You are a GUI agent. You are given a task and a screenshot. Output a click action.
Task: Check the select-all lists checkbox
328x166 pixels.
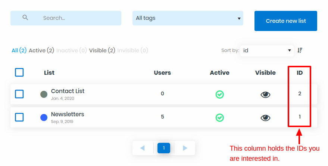19,72
